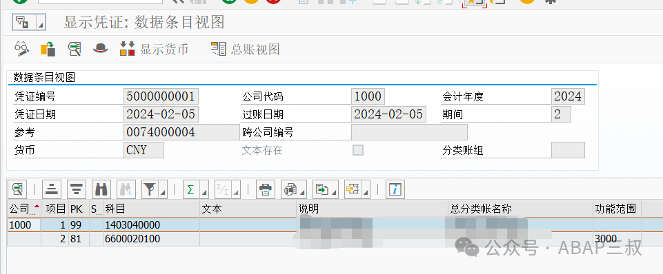
Task: Click the 过账日期 field 2024-02-05
Action: (x=388, y=114)
